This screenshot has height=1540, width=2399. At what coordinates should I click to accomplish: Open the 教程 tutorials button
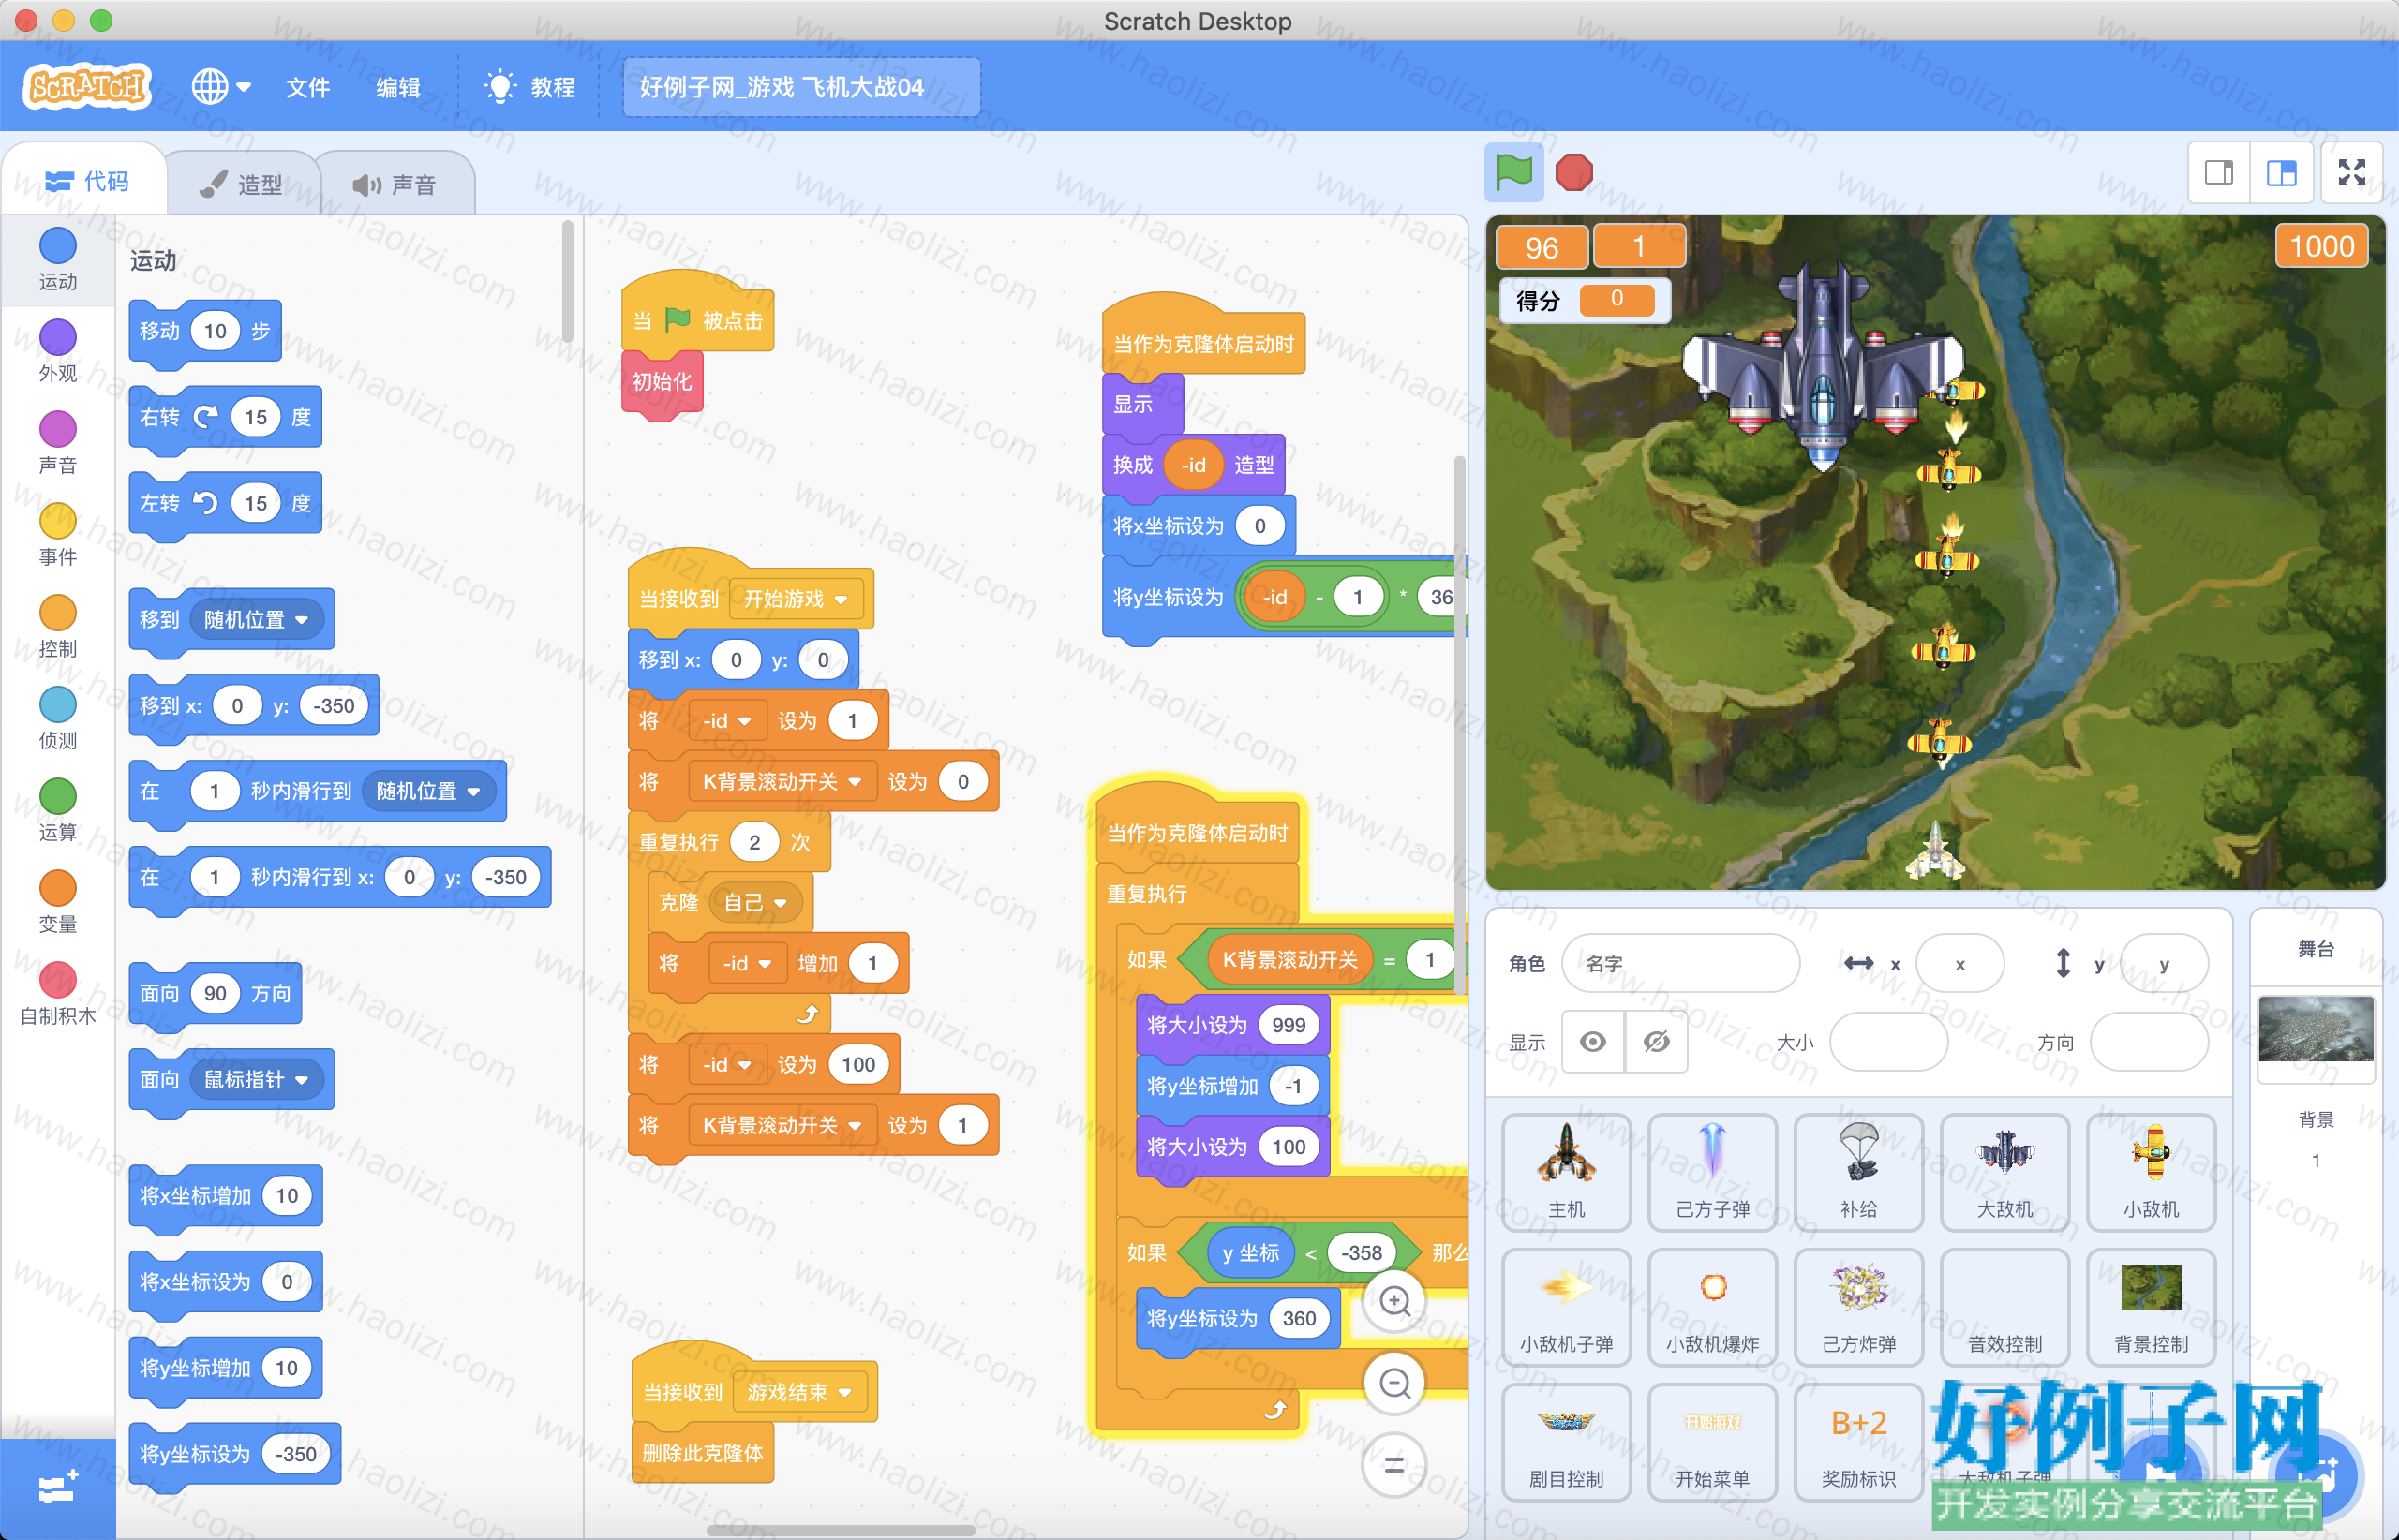pos(530,87)
